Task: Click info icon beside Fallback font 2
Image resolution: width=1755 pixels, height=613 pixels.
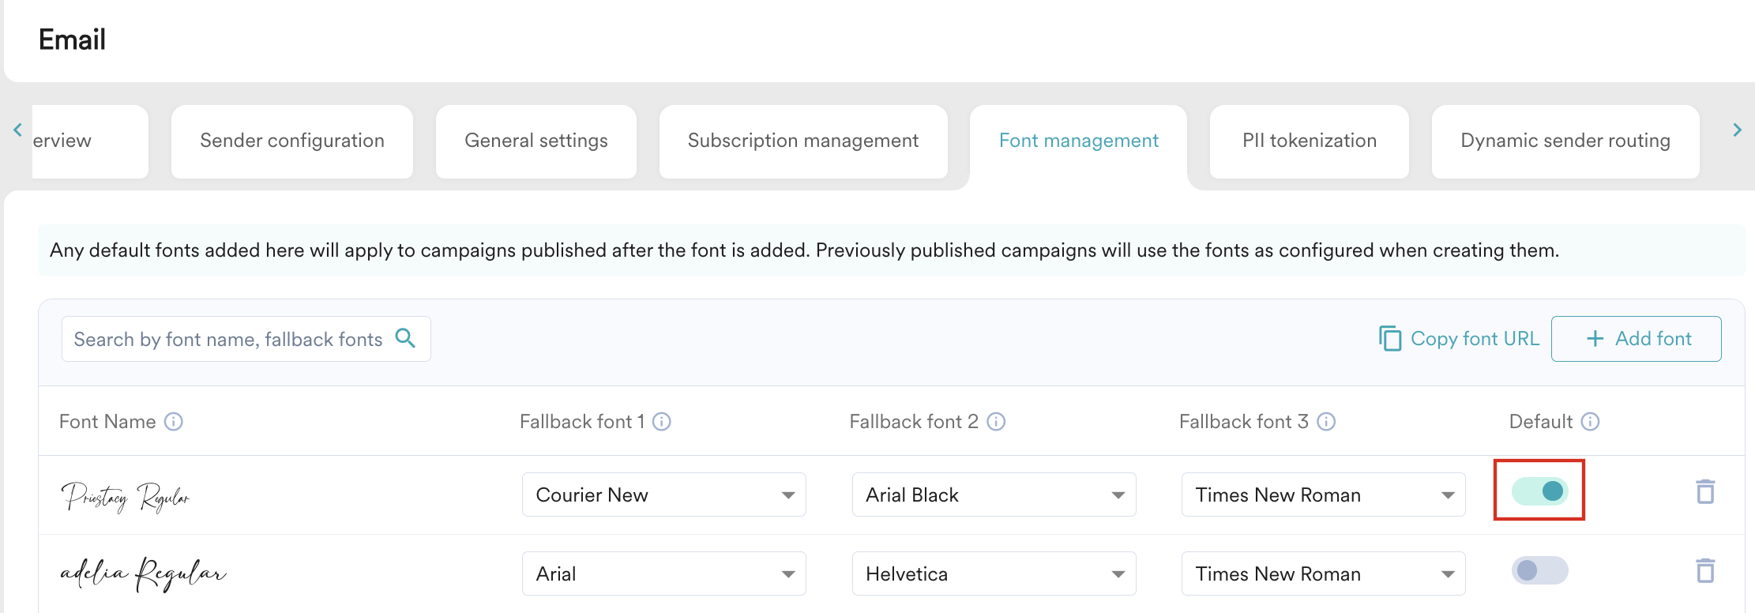Action: tap(996, 422)
